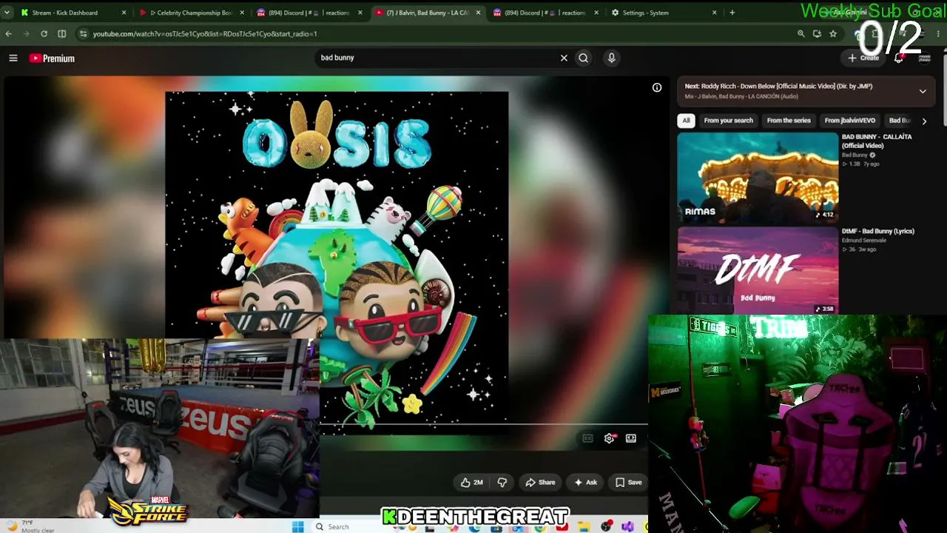Expand the 'Next: Roddy Ricch' mix panel
The width and height of the screenshot is (947, 533).
(923, 91)
